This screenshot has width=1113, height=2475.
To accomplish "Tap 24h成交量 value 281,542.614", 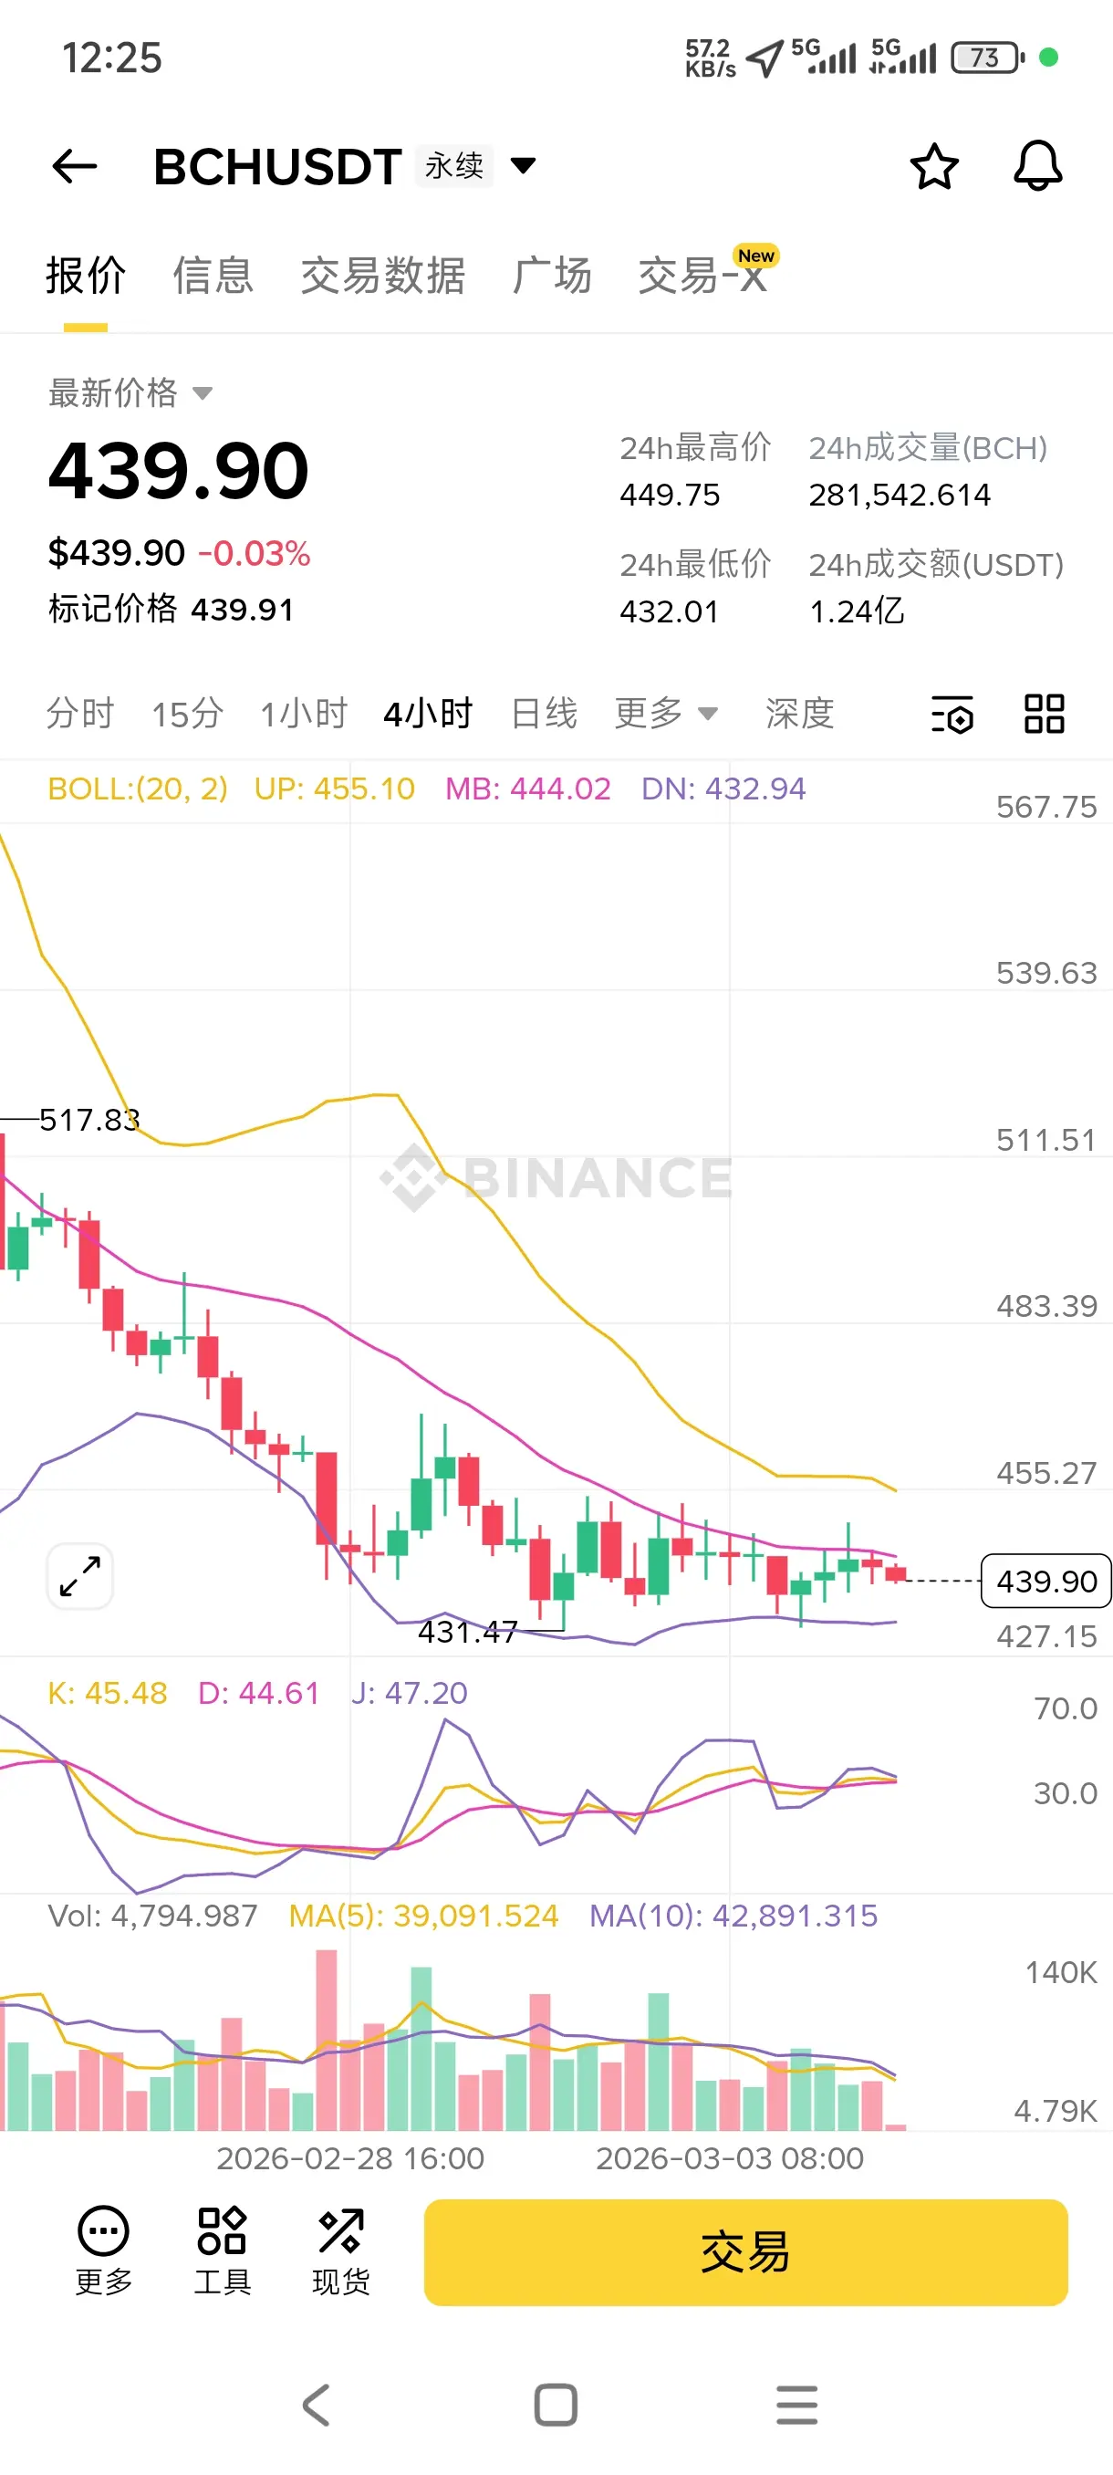I will tap(900, 495).
